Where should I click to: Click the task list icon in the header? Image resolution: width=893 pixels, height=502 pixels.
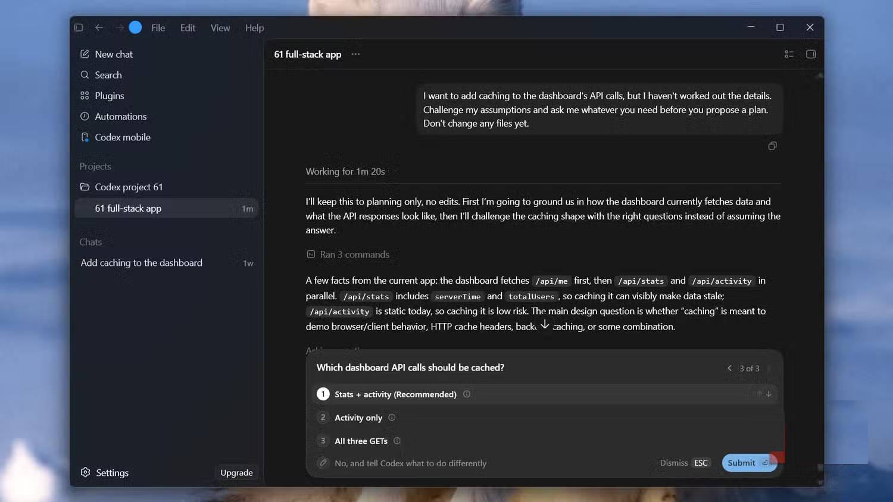point(789,54)
